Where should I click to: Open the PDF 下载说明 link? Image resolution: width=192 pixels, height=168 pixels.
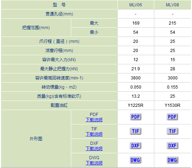pyautogui.click(x=94, y=120)
